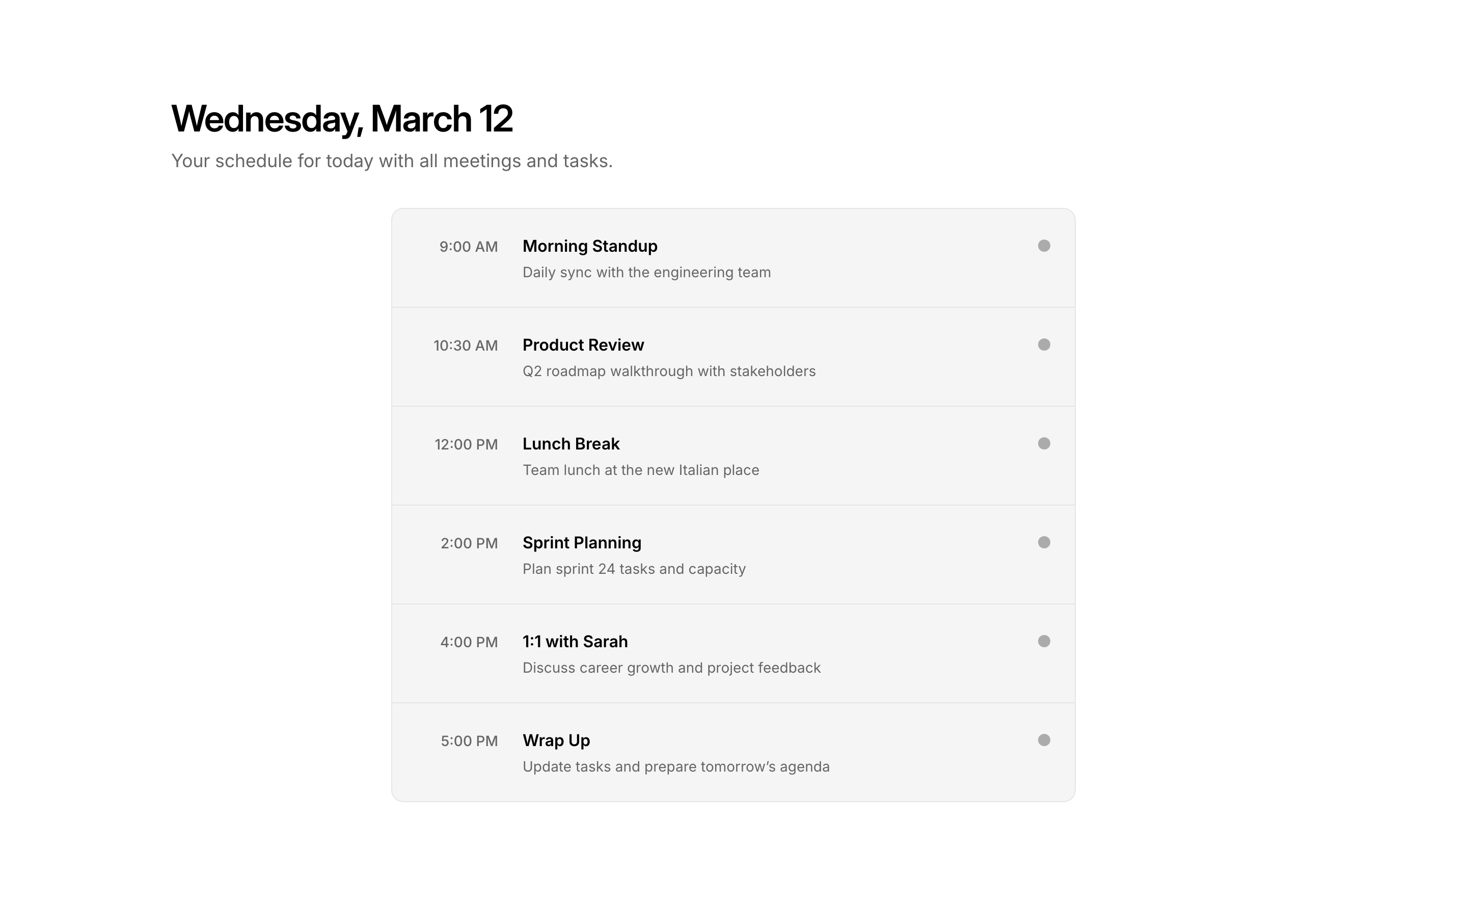Screen dimensions: 1467x900
Task: Open the Sprint Planning event title
Action: tap(582, 543)
